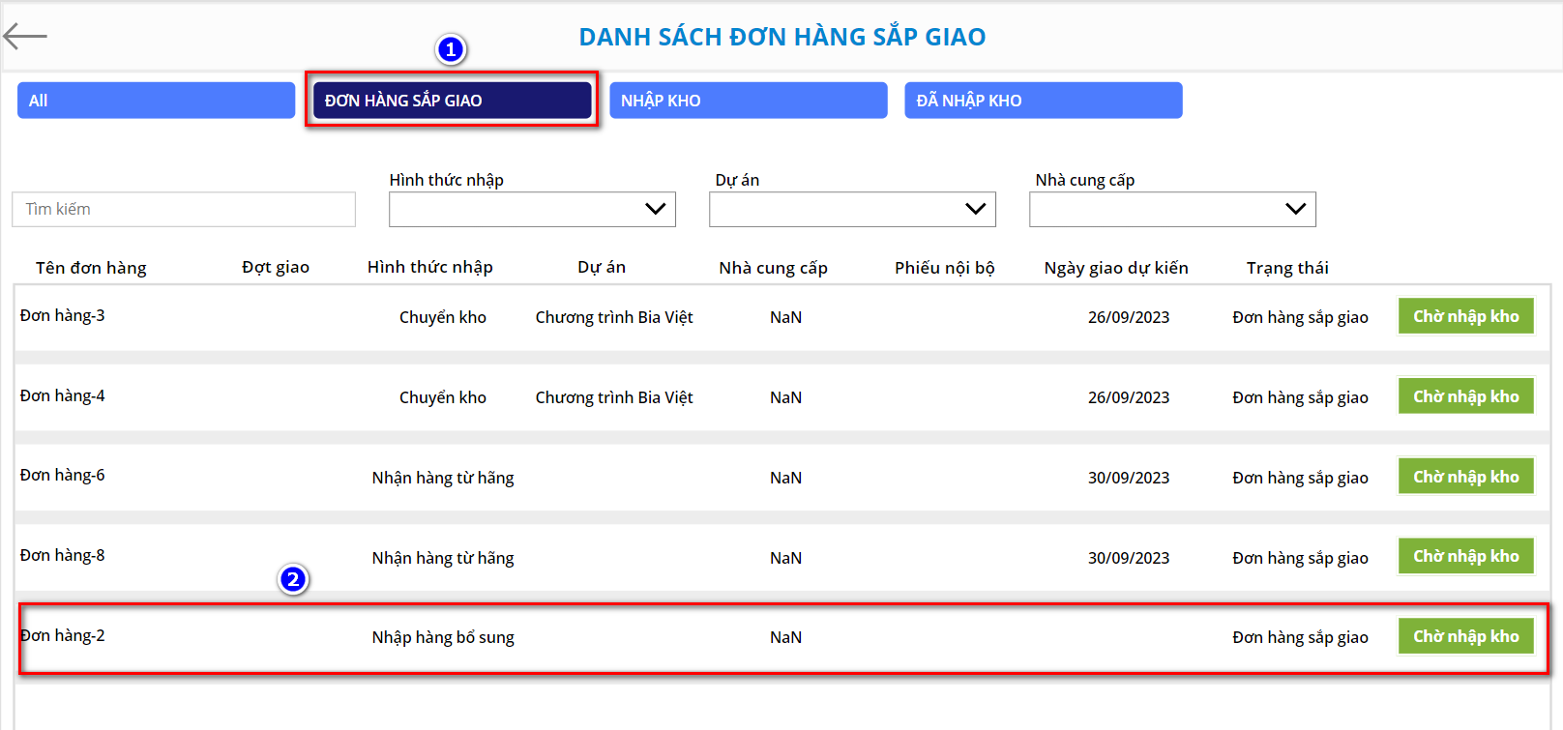Viewport: 1563px width, 730px height.
Task: Click the back arrow icon
Action: [x=25, y=37]
